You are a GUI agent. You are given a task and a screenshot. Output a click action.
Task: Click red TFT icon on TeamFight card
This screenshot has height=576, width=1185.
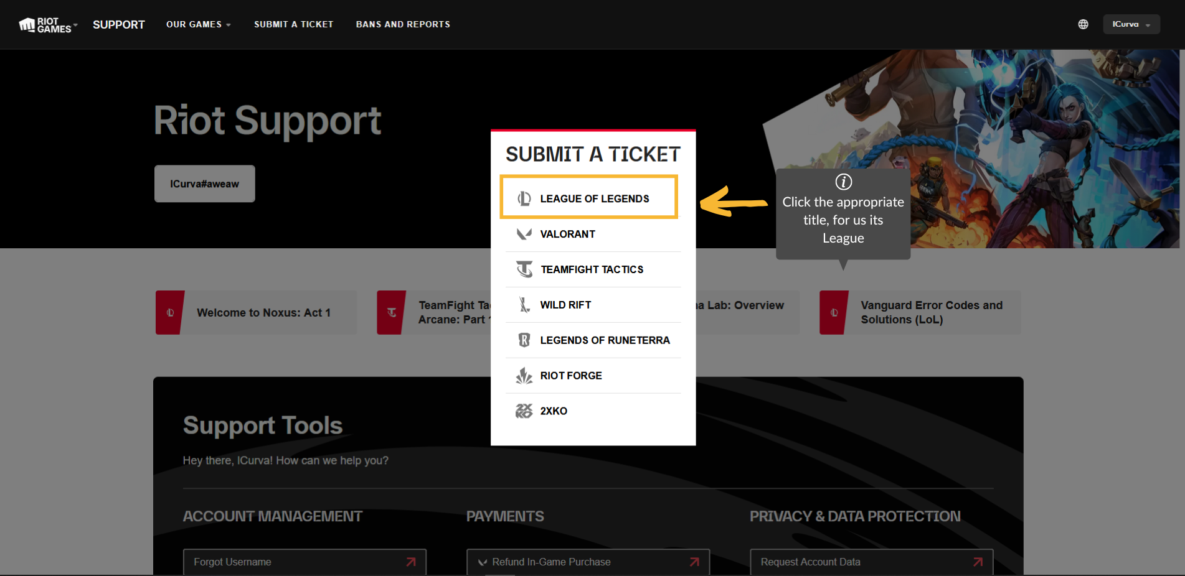[392, 313]
